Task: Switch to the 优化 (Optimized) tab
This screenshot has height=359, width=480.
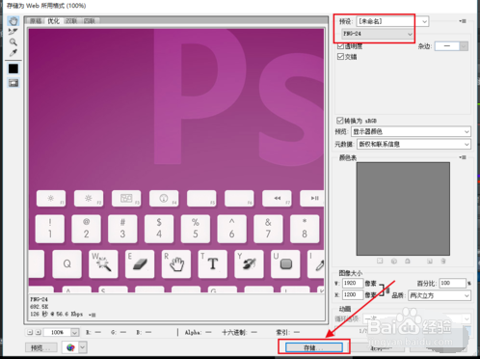Action: click(53, 21)
